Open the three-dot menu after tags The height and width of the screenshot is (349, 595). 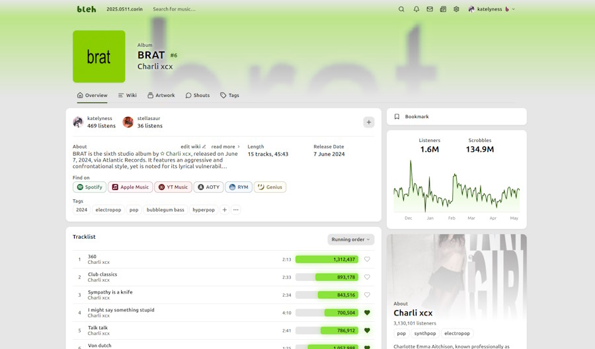(236, 210)
